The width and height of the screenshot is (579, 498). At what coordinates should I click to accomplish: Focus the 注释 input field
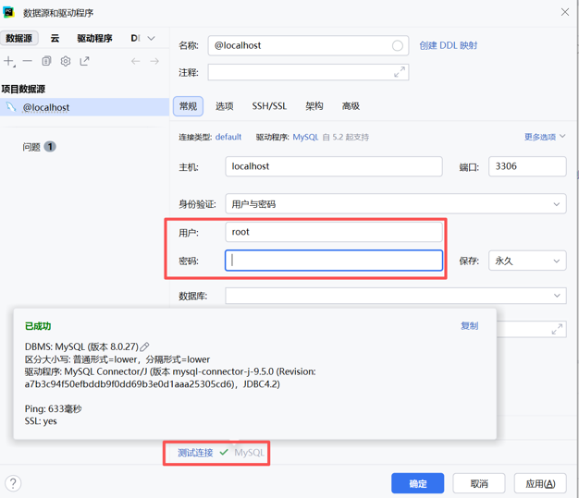pos(308,72)
